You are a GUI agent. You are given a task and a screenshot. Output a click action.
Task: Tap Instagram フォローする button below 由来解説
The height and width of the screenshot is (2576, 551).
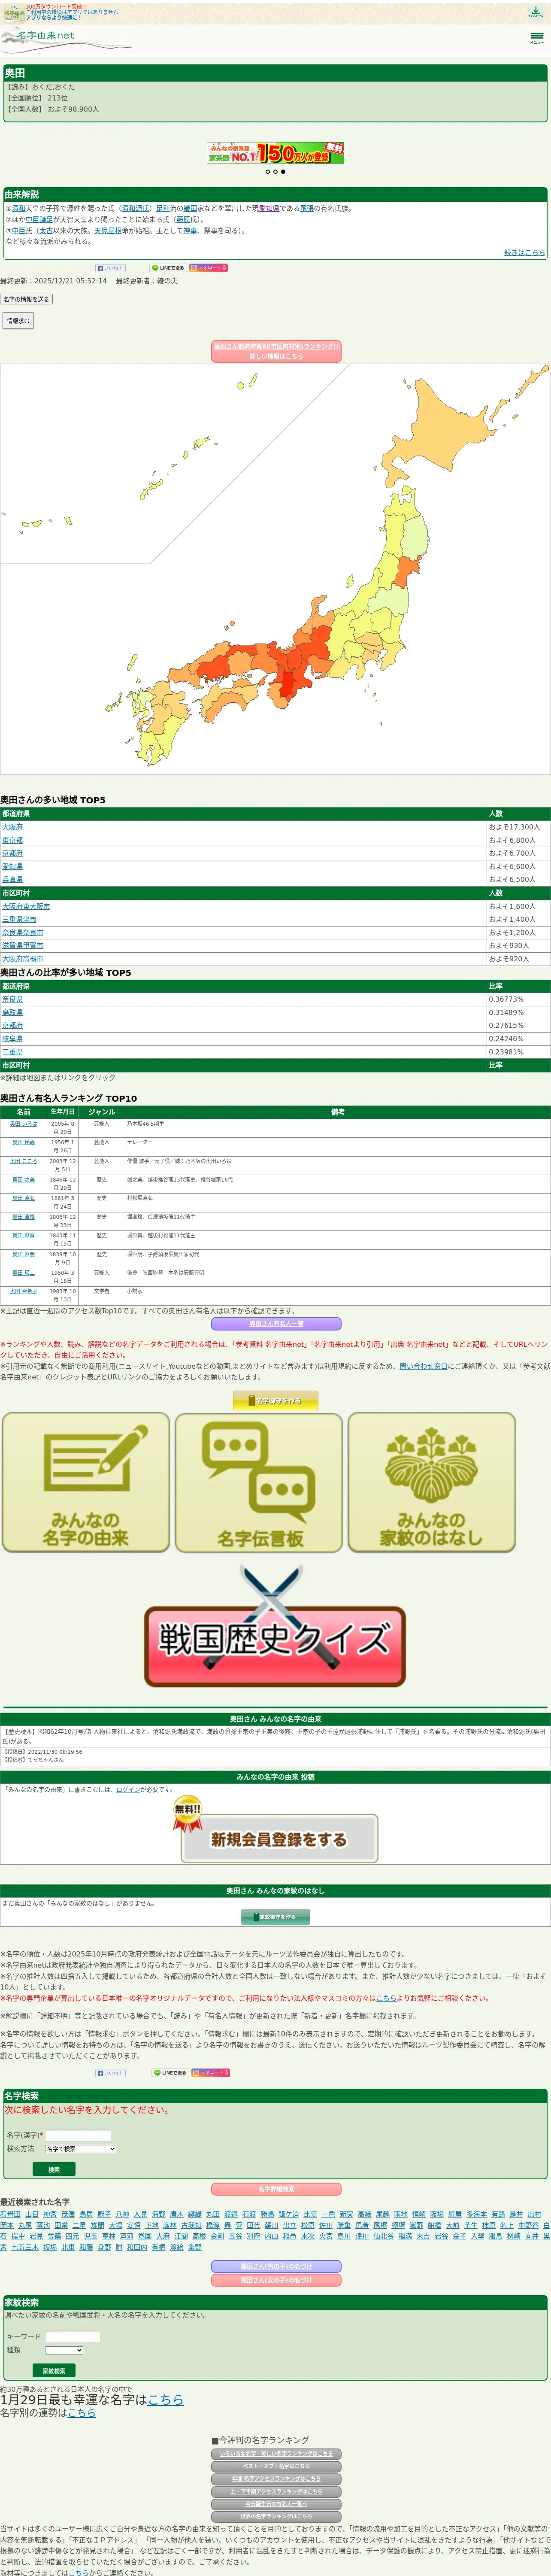click(x=209, y=268)
